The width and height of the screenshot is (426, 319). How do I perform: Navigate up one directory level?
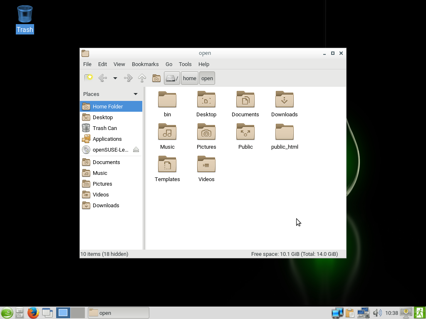point(142,78)
